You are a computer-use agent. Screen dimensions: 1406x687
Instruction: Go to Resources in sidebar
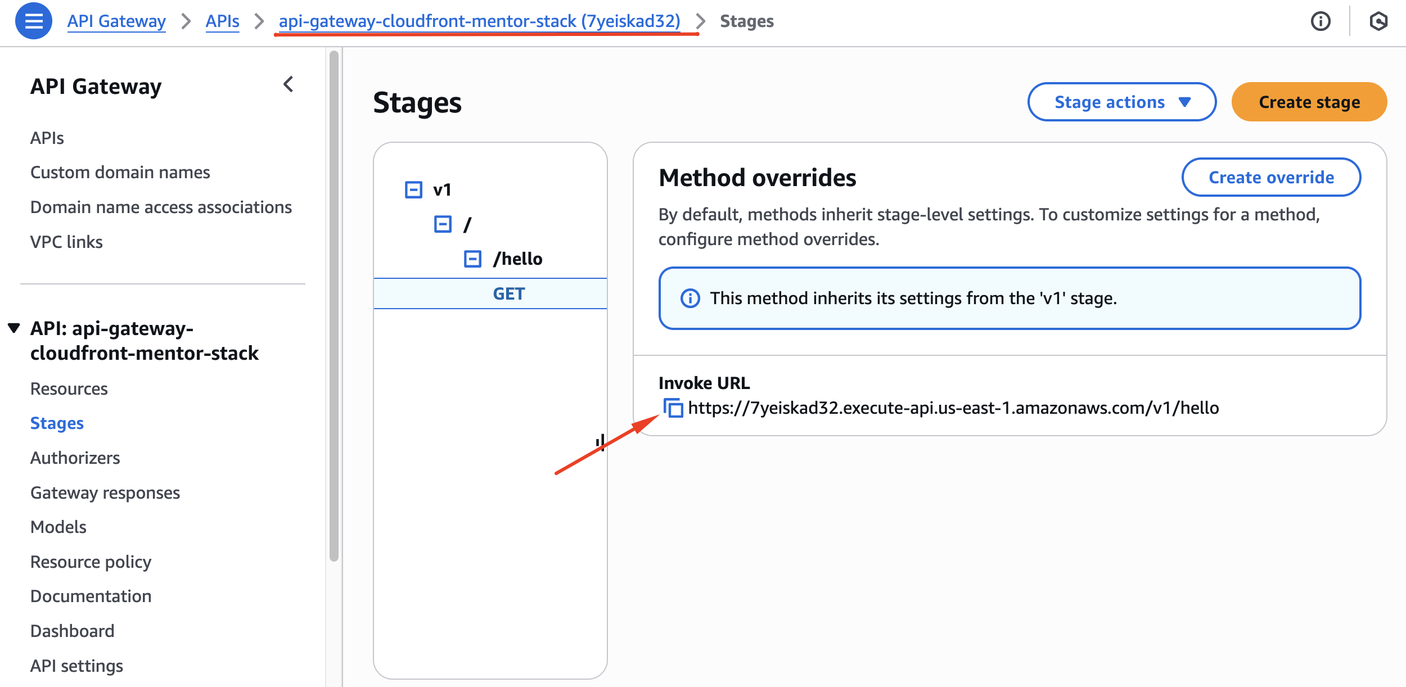point(69,388)
